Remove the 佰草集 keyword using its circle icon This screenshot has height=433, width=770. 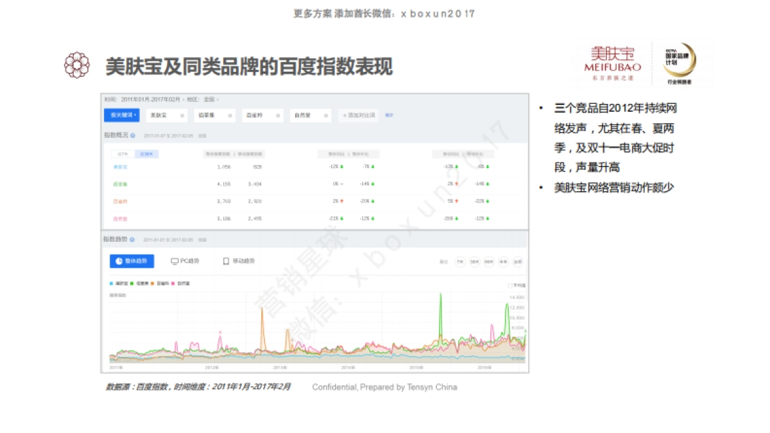[231, 115]
